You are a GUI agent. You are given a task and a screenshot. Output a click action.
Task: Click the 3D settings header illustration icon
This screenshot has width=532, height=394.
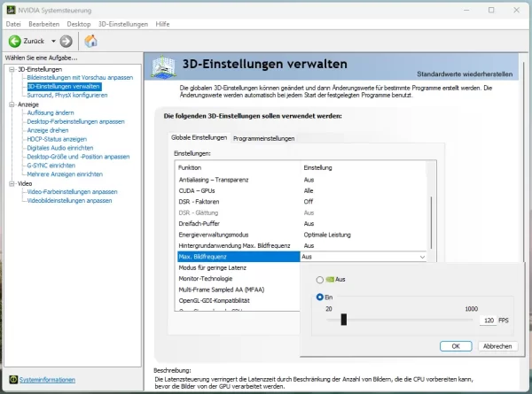[x=163, y=66]
